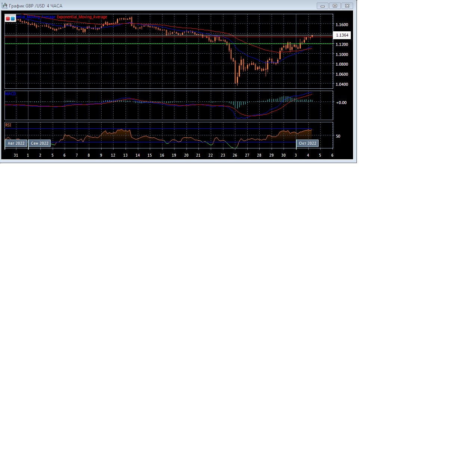473x458 pixels.
Task: Click the window title График GBP/USD 4 ЧАСА
Action: coord(36,6)
